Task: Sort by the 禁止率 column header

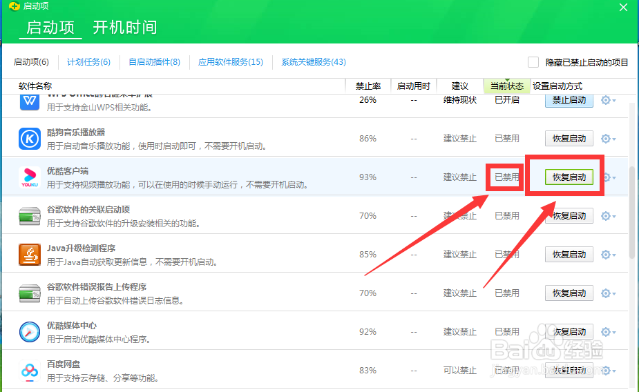Action: [368, 86]
